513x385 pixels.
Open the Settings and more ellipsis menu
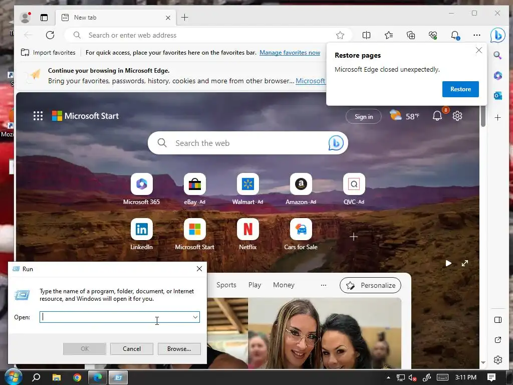tap(477, 35)
